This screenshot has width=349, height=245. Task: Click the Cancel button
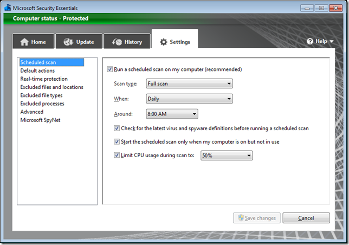click(x=306, y=218)
